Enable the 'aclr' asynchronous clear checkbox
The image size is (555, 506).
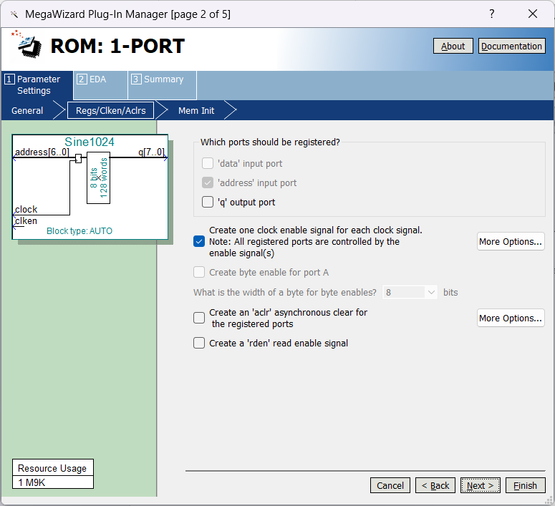(199, 318)
